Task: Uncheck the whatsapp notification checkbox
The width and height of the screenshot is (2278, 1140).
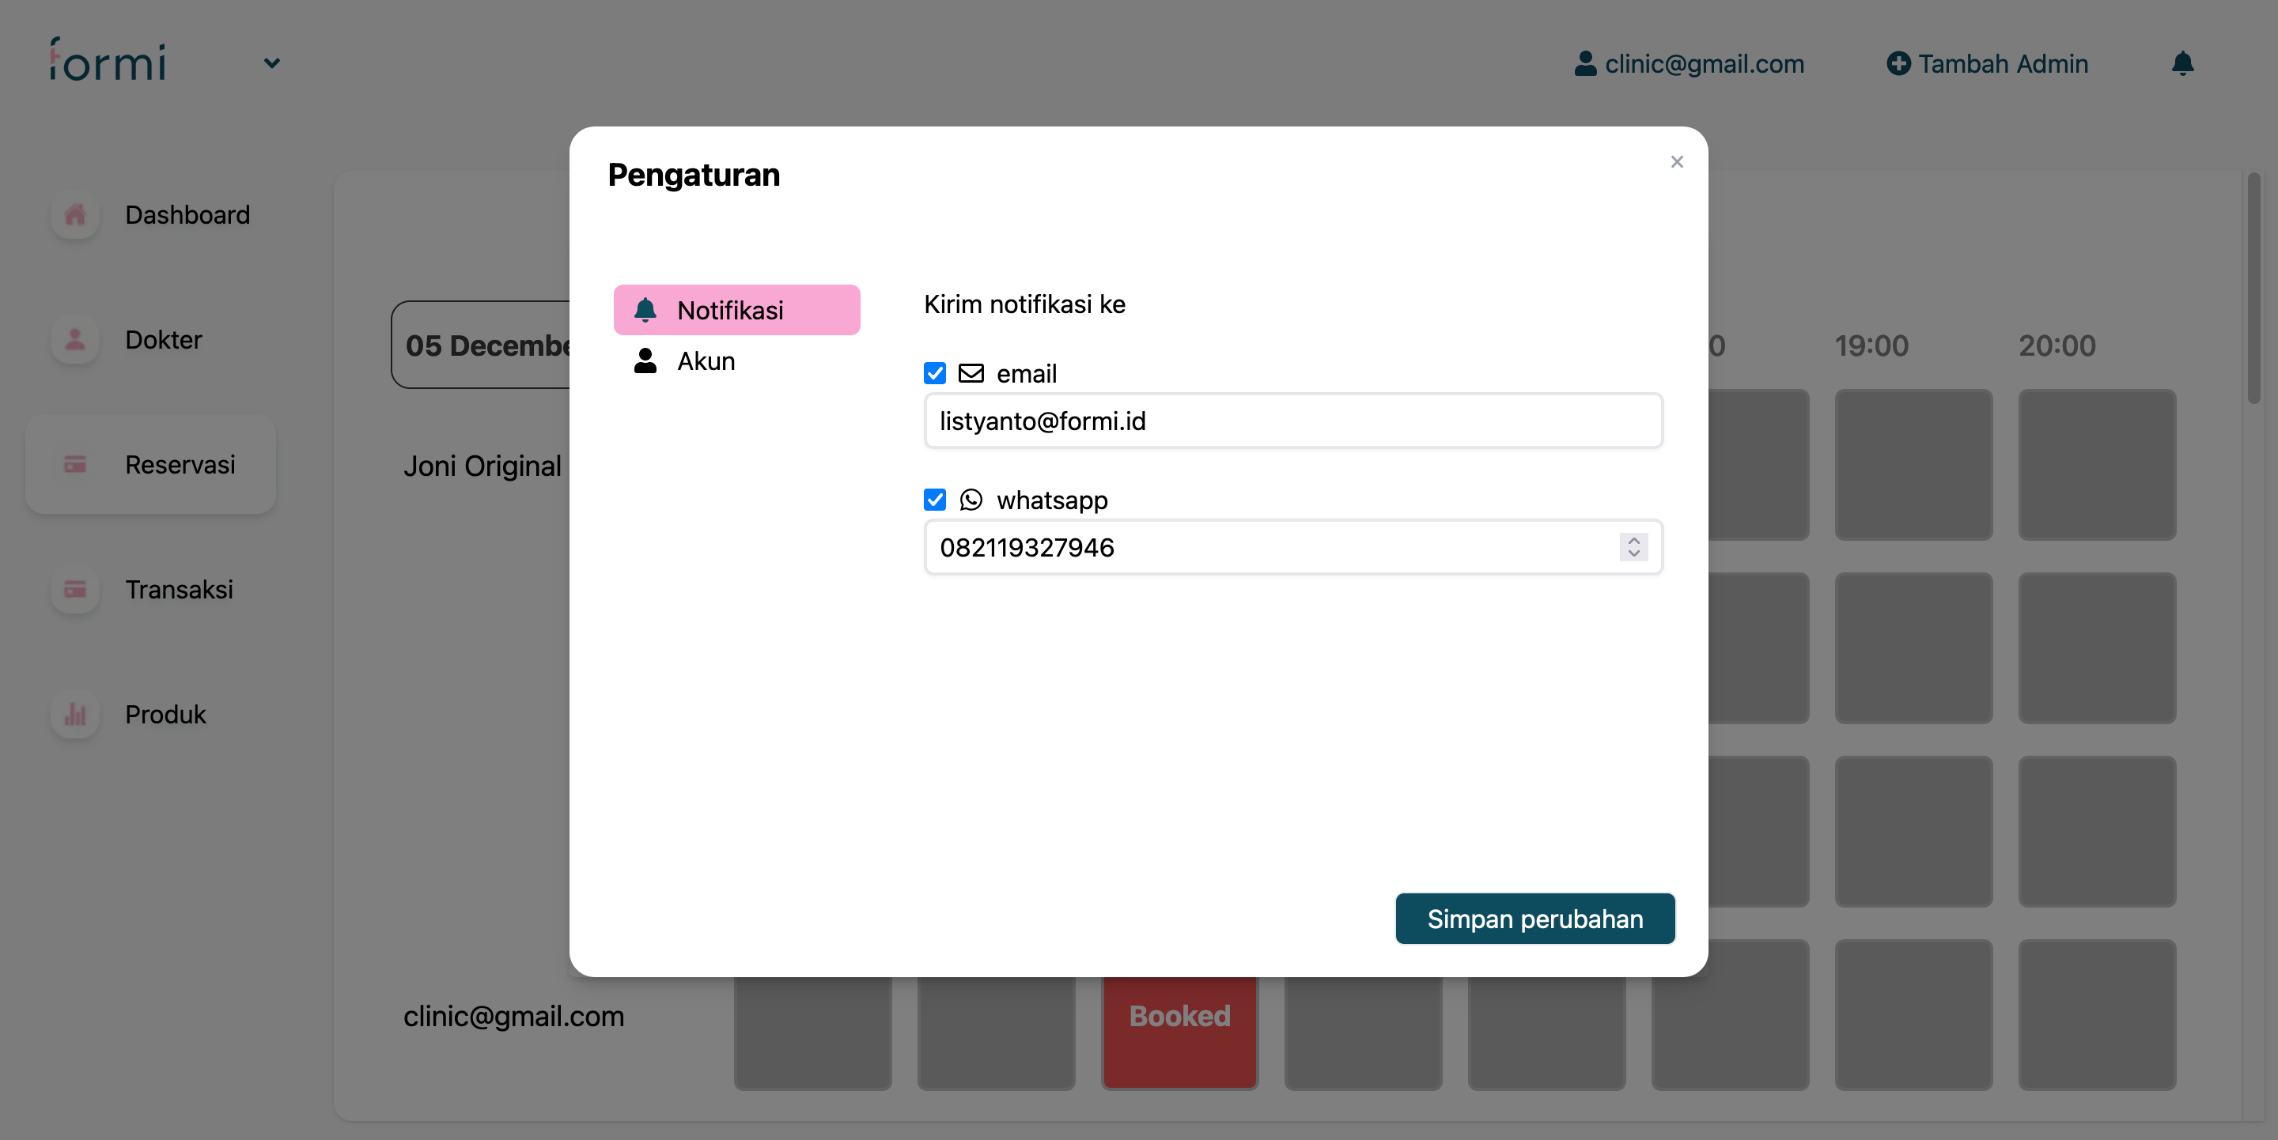Action: click(x=935, y=500)
